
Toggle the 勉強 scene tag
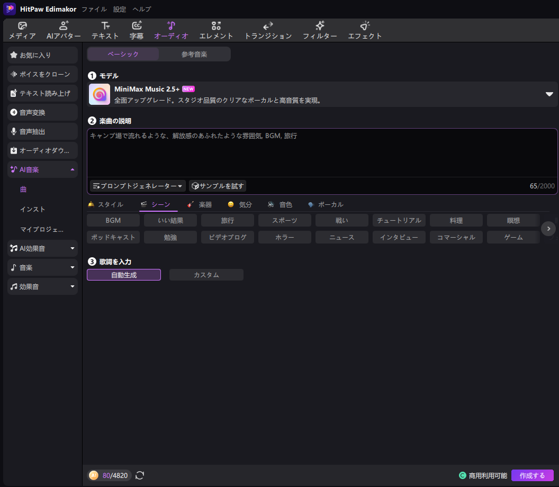pos(170,237)
